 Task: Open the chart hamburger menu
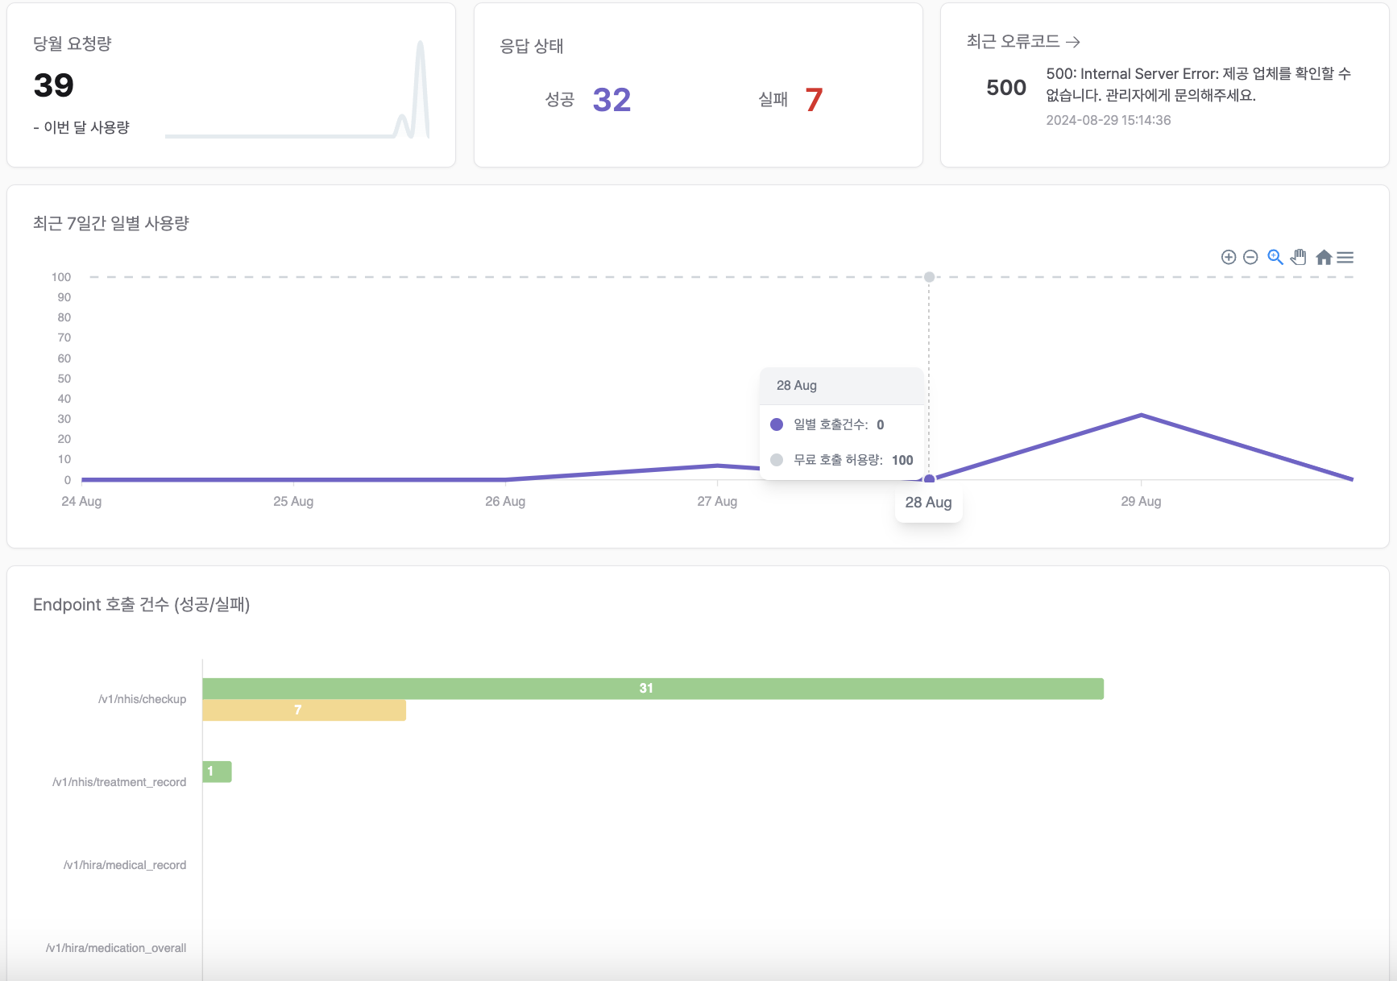tap(1345, 257)
